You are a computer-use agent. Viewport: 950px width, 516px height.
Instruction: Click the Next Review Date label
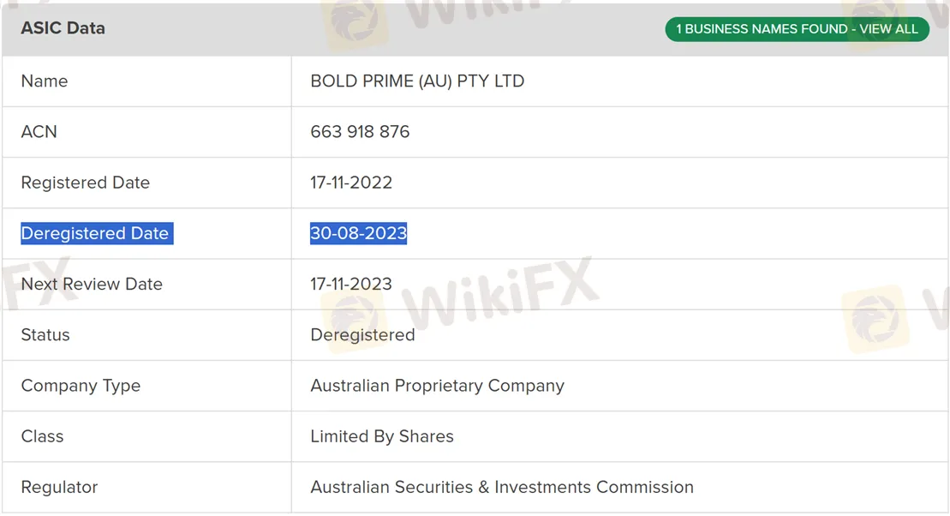tap(92, 284)
